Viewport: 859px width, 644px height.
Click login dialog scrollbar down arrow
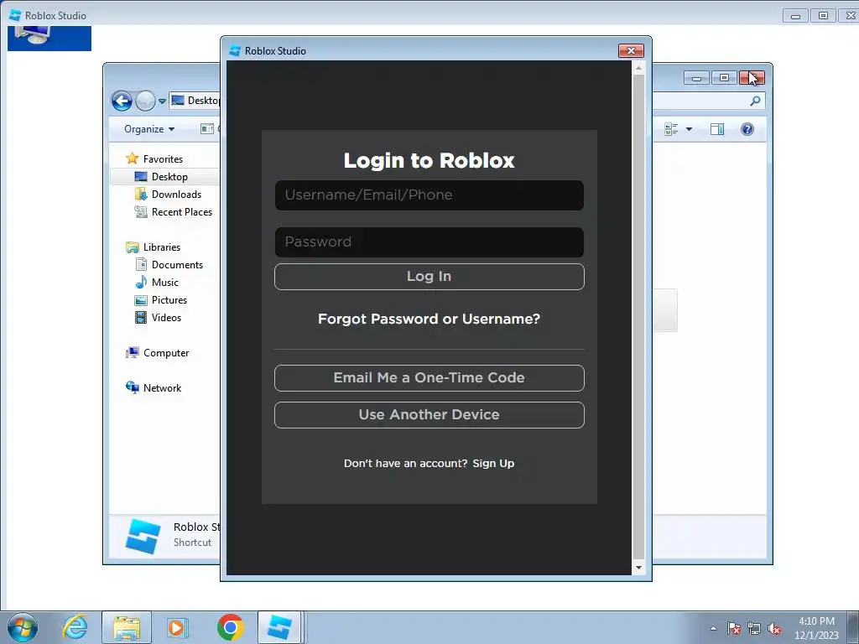click(x=638, y=568)
